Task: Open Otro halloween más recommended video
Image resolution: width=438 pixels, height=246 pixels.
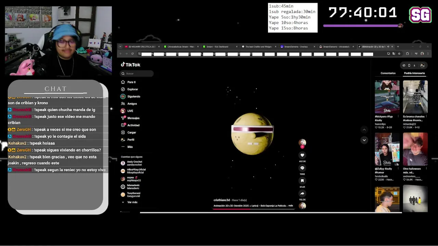Action: [415, 149]
